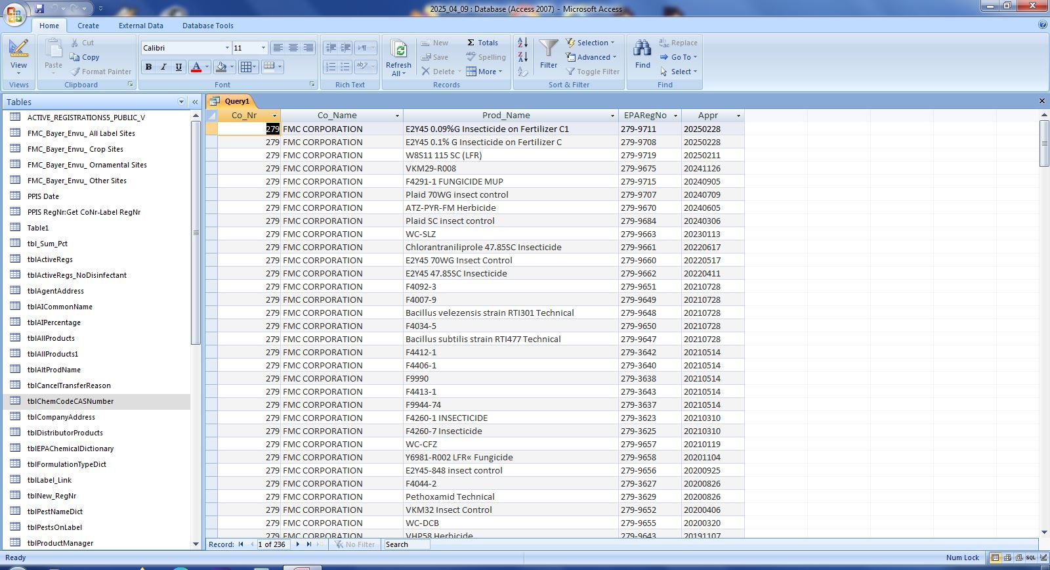
Task: Switch to Design View in status bar
Action: pos(1043,558)
